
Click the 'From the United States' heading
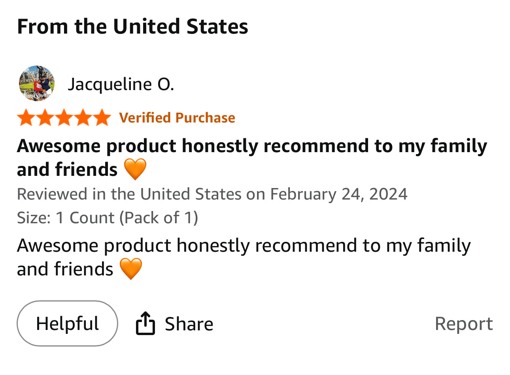pyautogui.click(x=132, y=26)
